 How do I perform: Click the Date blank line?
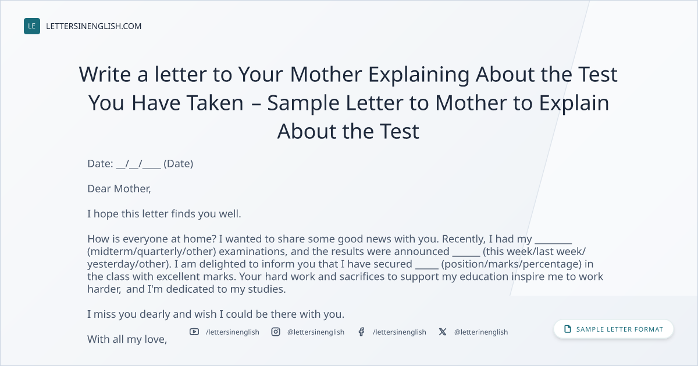pyautogui.click(x=138, y=165)
